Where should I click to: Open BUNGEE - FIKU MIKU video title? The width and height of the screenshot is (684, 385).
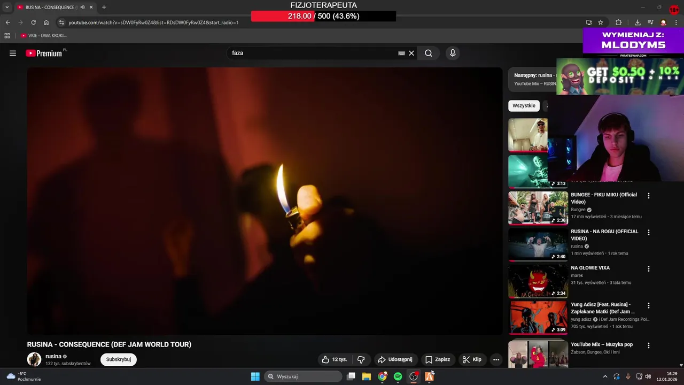point(604,198)
